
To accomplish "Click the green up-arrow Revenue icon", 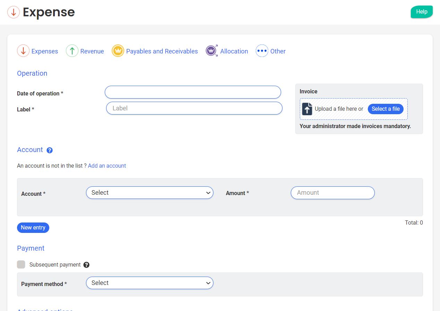I will (x=72, y=51).
